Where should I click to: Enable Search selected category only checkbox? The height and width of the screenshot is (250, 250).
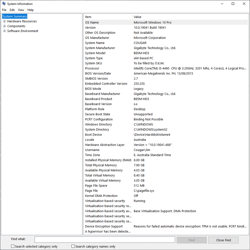[13, 246]
